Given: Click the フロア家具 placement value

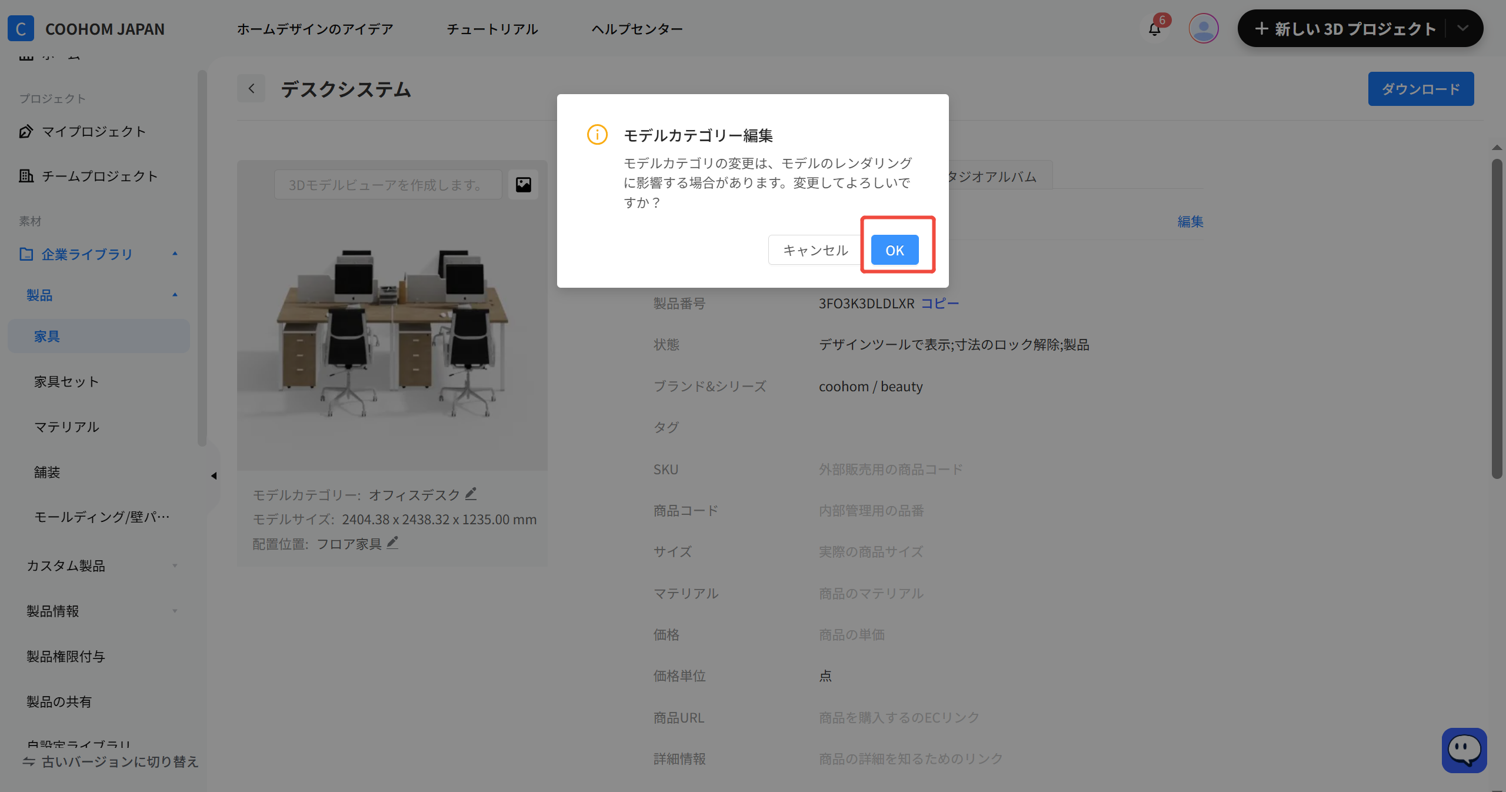Looking at the screenshot, I should pos(349,544).
